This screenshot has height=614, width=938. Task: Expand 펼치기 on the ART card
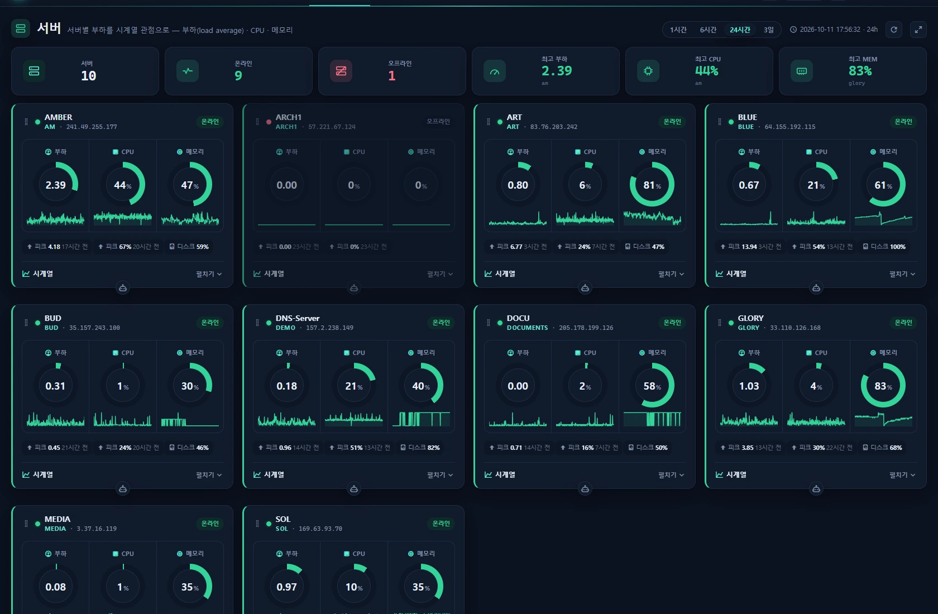[671, 274]
